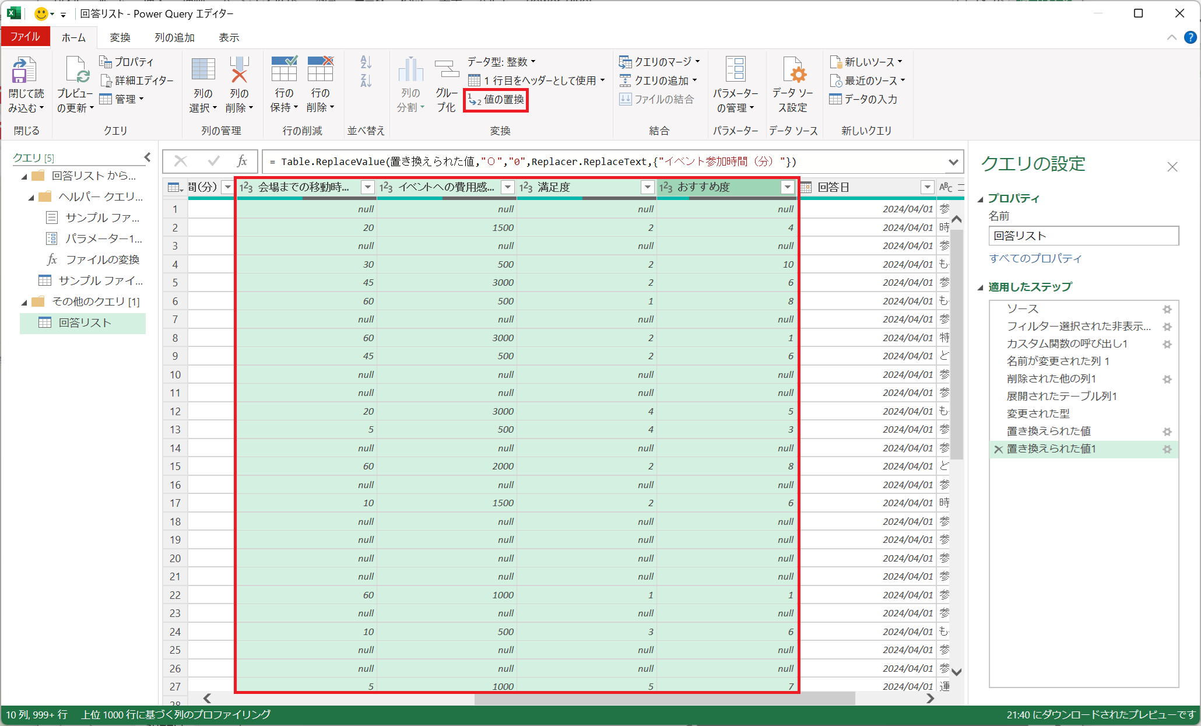Delete 置き換えられた値1 step with X
The width and height of the screenshot is (1201, 726).
pos(998,449)
